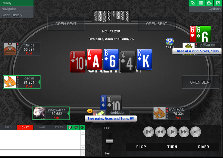Click the fast-forward replay button
The width and height of the screenshot is (223, 158).
tap(184, 132)
